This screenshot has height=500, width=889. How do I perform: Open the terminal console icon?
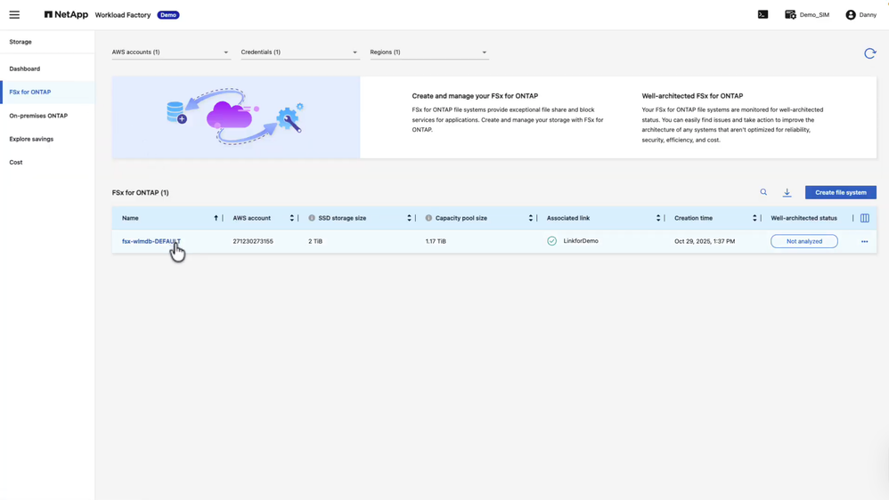(x=763, y=15)
